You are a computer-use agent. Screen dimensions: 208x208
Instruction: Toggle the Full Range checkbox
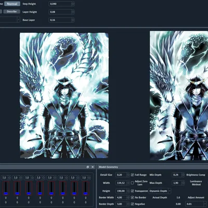pos(133,175)
